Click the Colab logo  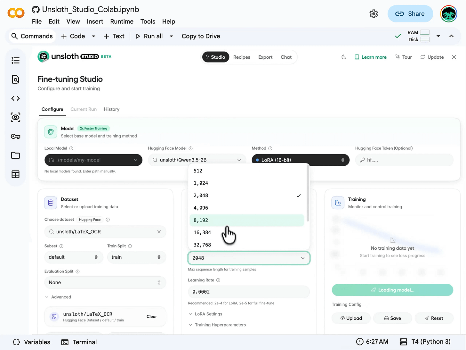click(16, 13)
